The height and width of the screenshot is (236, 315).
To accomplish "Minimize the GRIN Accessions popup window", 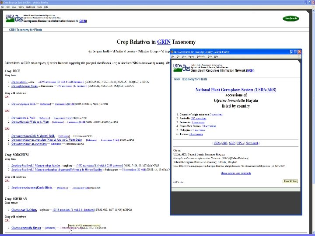I will [292, 52].
